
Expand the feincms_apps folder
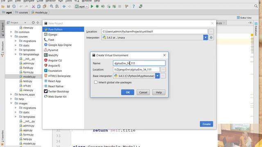click(11, 94)
